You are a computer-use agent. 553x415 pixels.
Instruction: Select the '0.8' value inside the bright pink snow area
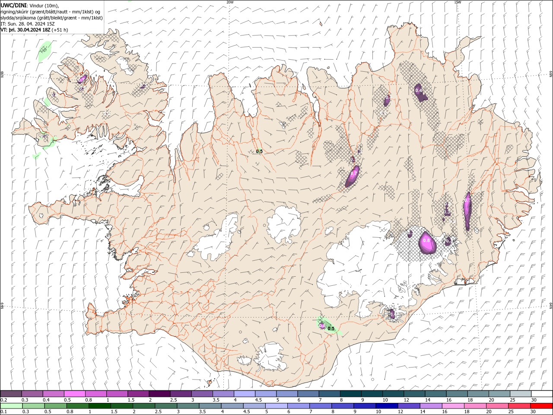coord(426,240)
